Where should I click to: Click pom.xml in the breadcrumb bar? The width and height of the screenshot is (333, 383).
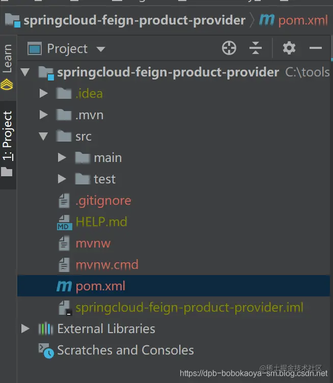(x=303, y=20)
